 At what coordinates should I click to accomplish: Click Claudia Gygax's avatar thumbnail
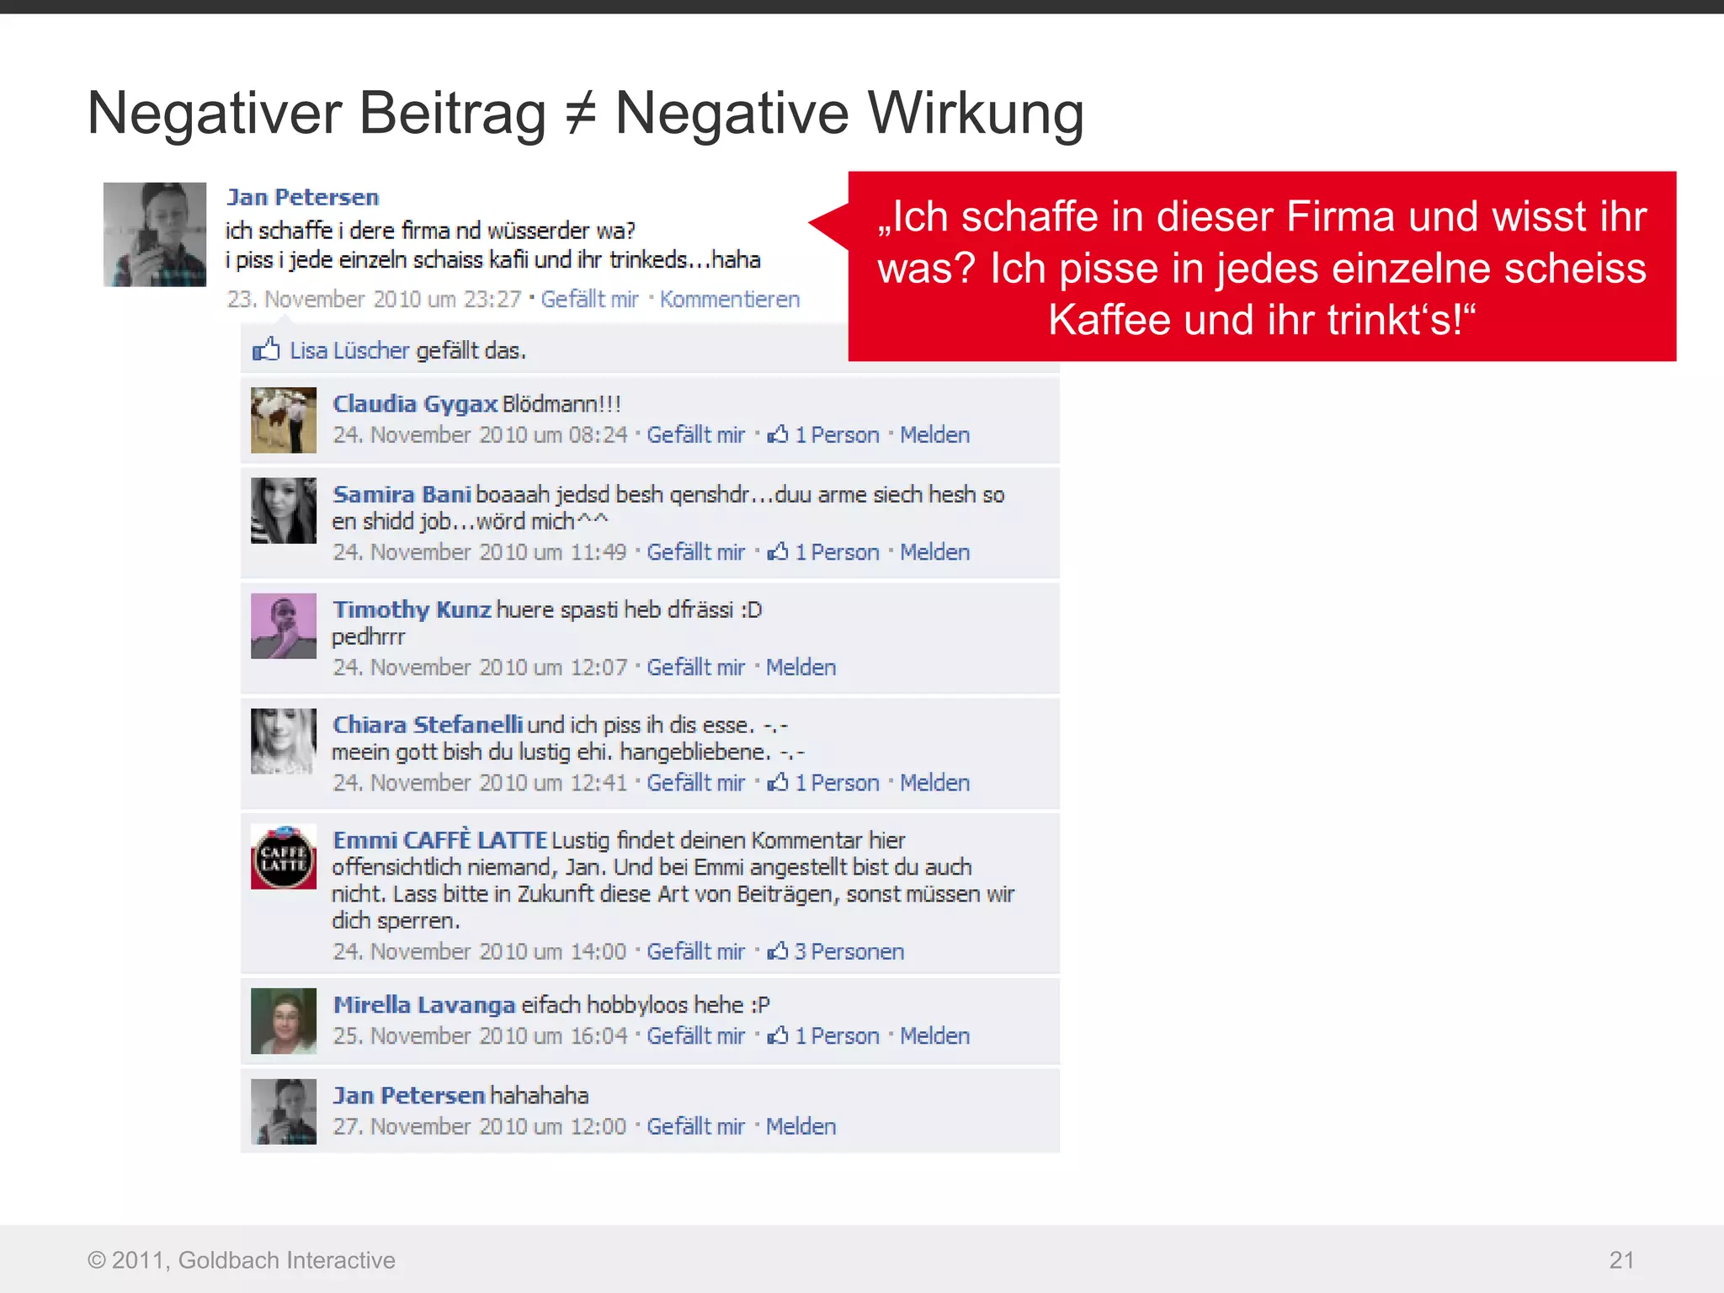[284, 420]
